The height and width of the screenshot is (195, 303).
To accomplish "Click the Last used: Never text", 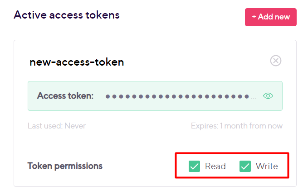I will 57,126.
